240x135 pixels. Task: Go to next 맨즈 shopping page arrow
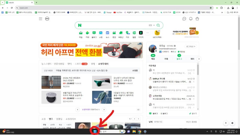[x=138, y=119]
